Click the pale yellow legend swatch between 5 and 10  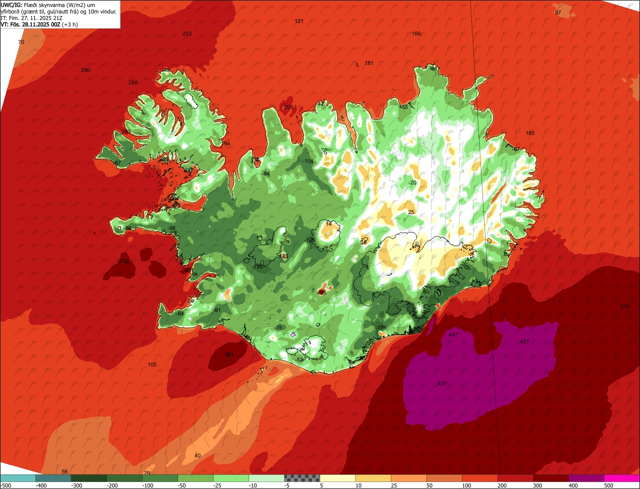coord(337,477)
